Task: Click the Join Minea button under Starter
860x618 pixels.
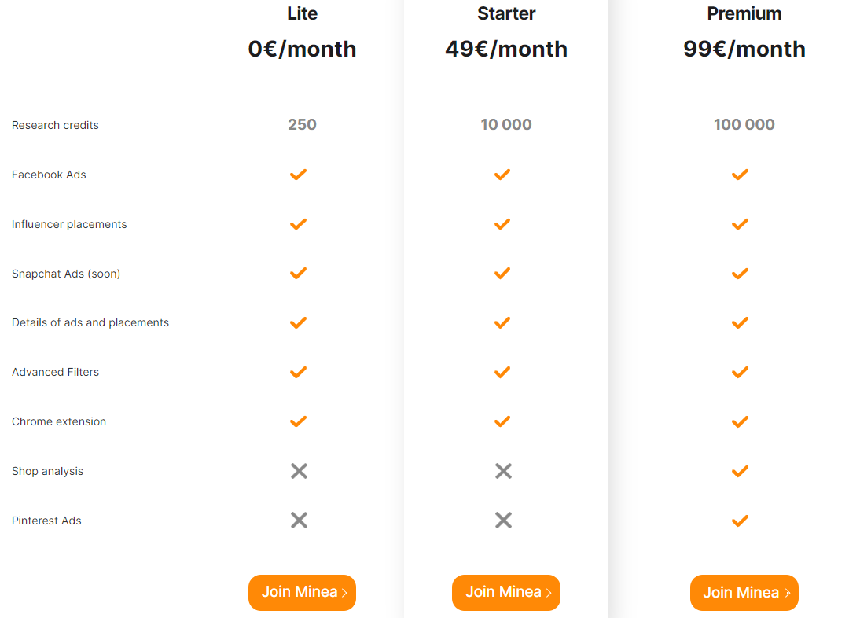Action: 506,592
